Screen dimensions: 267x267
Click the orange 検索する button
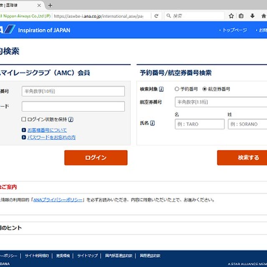(242, 158)
